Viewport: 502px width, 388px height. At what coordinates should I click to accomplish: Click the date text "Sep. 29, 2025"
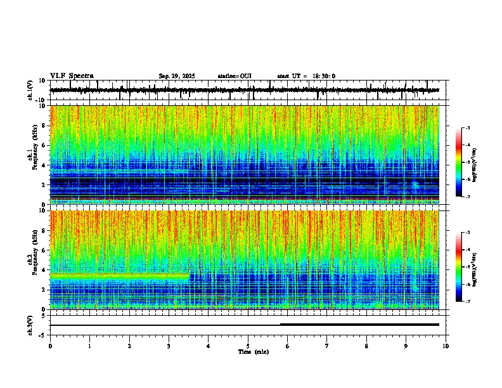point(177,76)
